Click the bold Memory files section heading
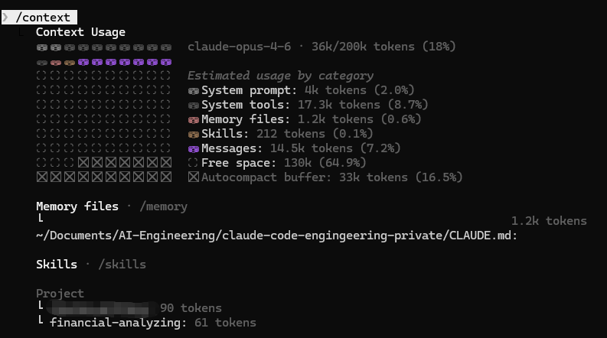The width and height of the screenshot is (607, 338). click(x=77, y=206)
